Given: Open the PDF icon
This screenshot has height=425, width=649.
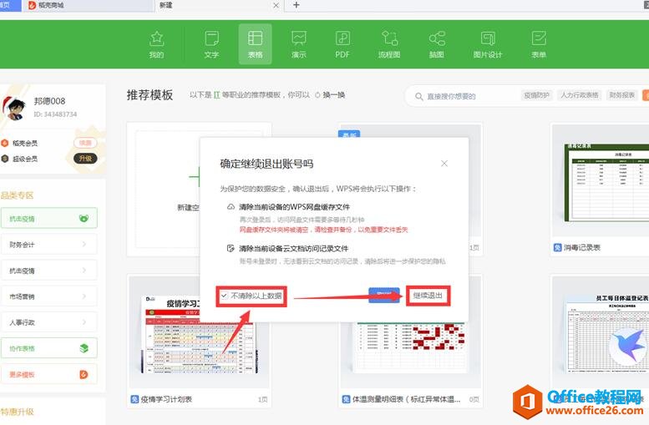Looking at the screenshot, I should click(342, 38).
